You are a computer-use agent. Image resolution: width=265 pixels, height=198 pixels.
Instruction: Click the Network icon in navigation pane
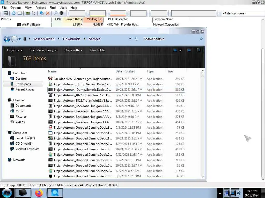[10, 160]
